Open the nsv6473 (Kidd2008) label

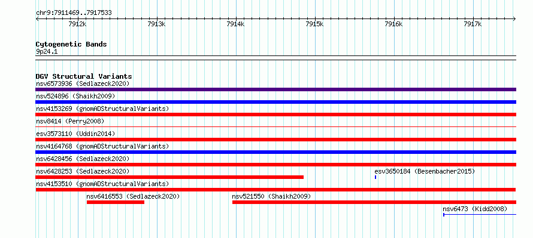[x=475, y=209]
